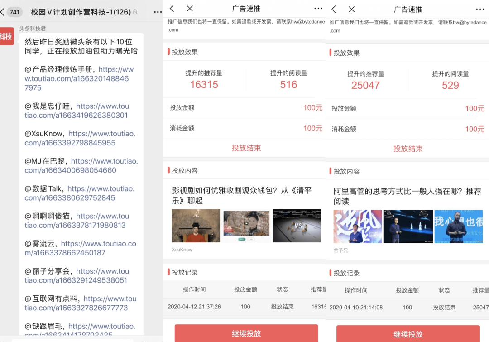Tap the 校园V计划创作营科技-1(126) chat title
The image size is (489, 342).
[x=81, y=12]
